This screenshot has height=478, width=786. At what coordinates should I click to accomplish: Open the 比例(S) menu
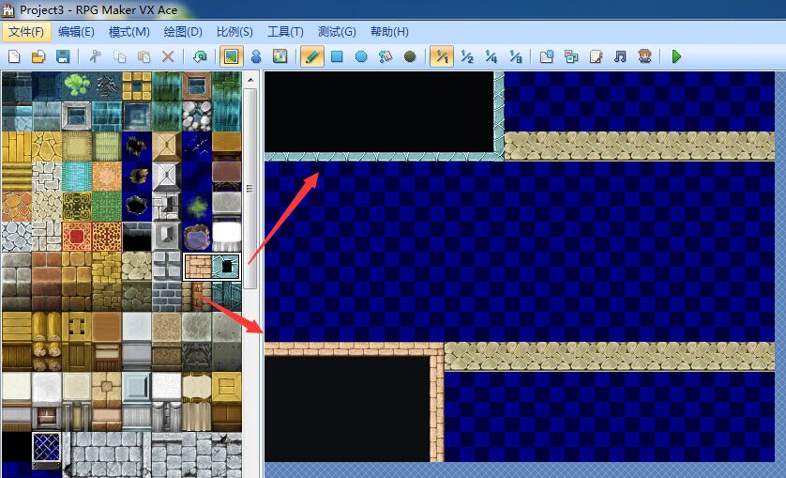coord(234,32)
